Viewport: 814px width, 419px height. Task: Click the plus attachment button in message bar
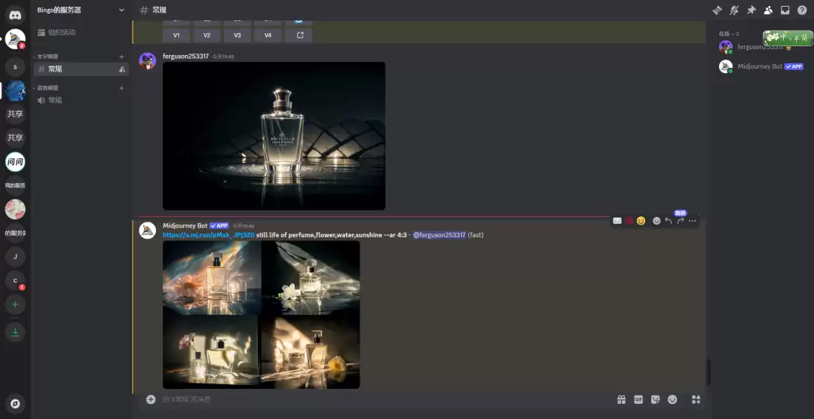click(151, 399)
